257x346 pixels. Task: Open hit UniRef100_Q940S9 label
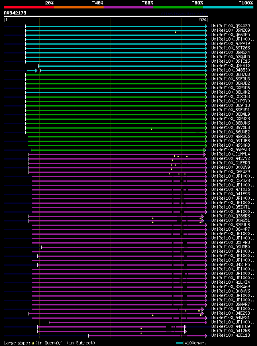pyautogui.click(x=230, y=26)
